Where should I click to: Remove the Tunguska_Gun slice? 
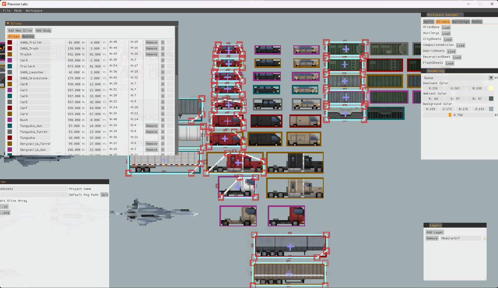[151, 126]
